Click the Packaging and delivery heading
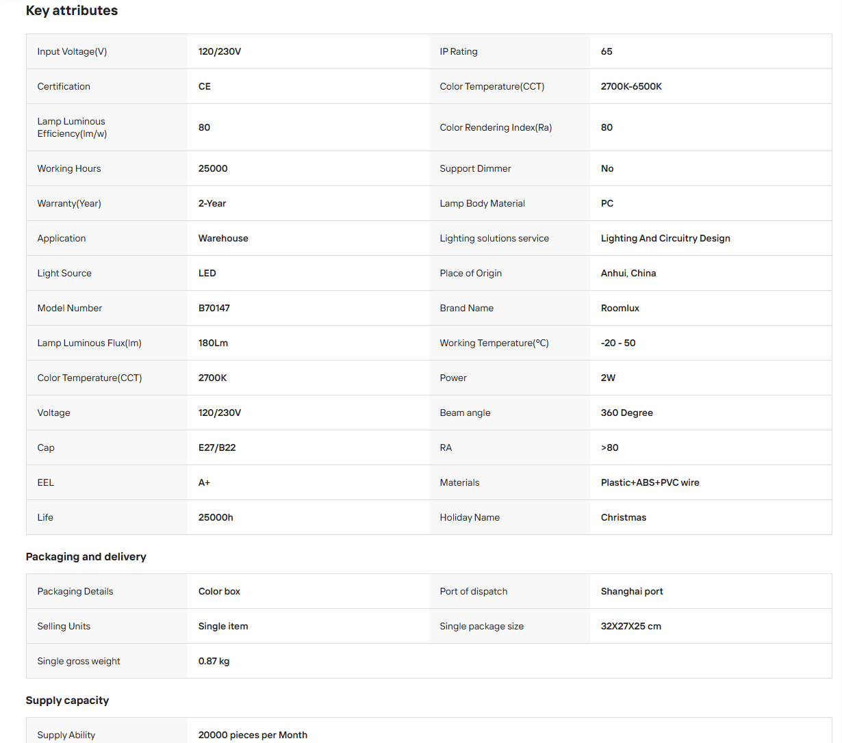842x743 pixels. [x=86, y=557]
